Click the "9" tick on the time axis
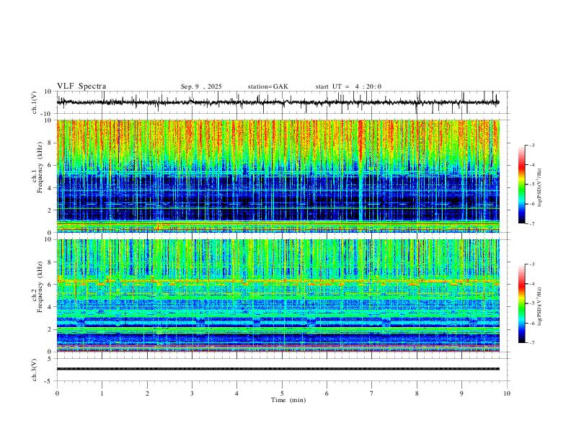 tap(461, 393)
